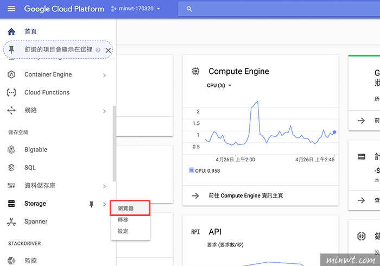This screenshot has width=380, height=266.
Task: Click the 資料儲存庫 datastore icon
Action: coord(11,186)
